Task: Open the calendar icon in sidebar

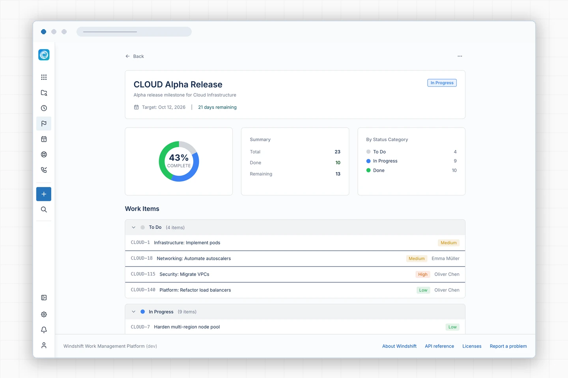Action: [44, 139]
